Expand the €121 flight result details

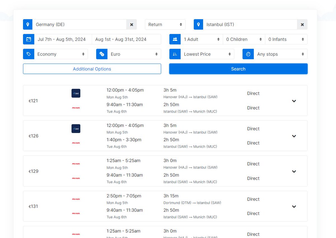[294, 101]
